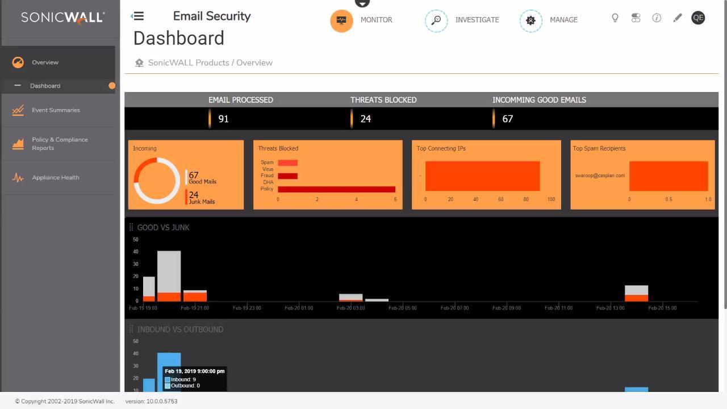Collapse the navigation sidebar with the hamburger icon
This screenshot has height=409, width=727.
(x=137, y=16)
